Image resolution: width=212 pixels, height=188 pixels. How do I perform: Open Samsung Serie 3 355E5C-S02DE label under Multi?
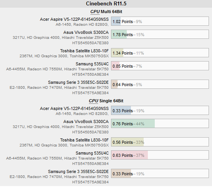(78, 82)
